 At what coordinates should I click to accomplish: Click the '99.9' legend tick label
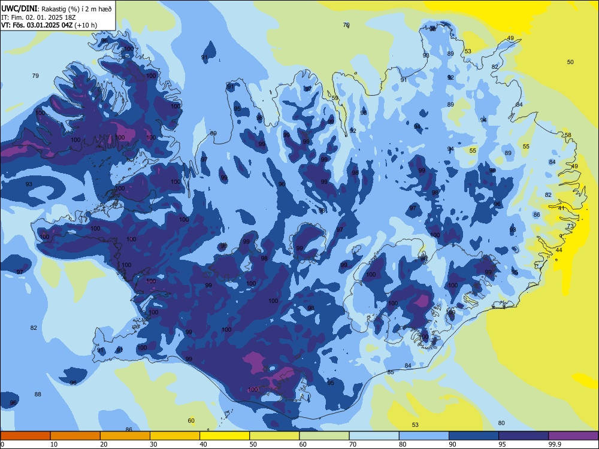coord(555,444)
